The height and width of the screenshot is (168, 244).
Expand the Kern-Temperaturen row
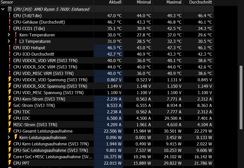point(9,35)
